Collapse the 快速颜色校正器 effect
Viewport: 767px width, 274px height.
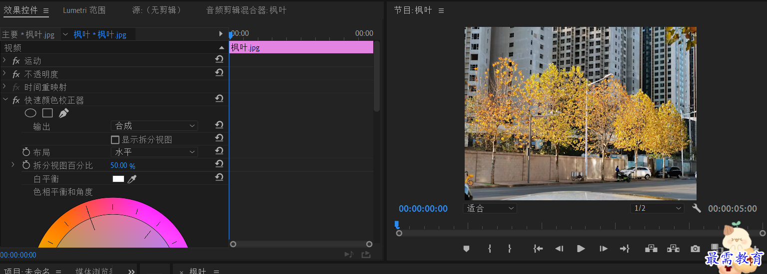tap(5, 100)
